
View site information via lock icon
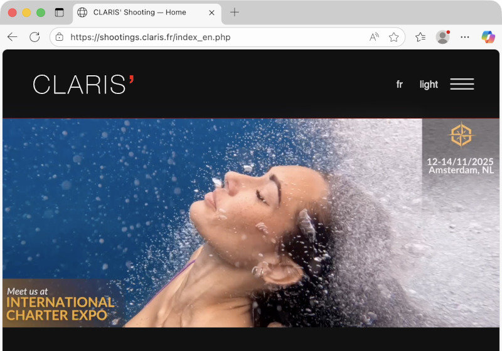(60, 37)
